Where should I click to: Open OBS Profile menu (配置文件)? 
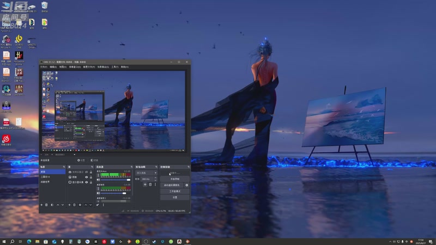(x=89, y=67)
